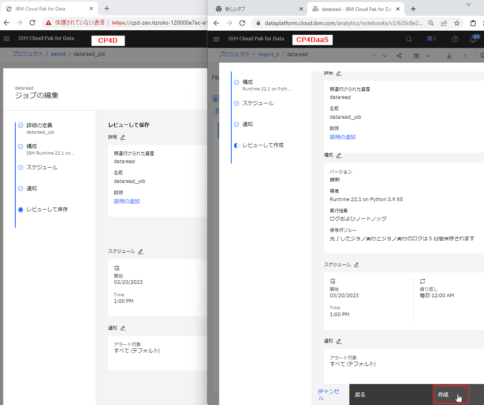The image size is (484, 405).
Task: Click share page icon in address bar
Action: click(x=444, y=23)
